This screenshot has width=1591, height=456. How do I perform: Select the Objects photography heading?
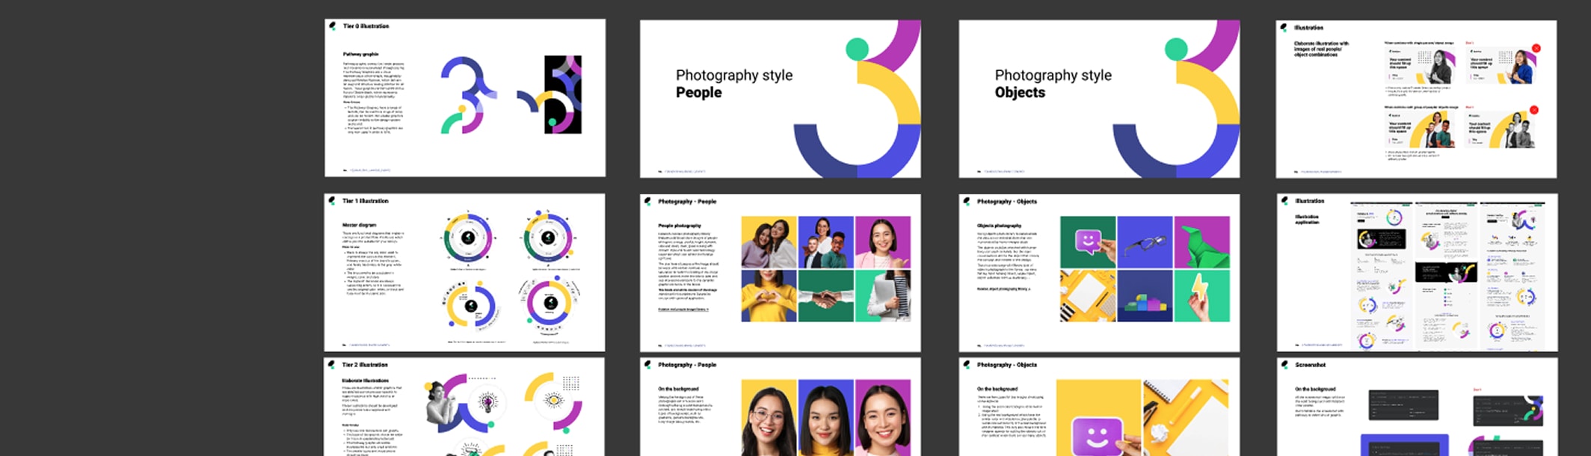(x=999, y=225)
